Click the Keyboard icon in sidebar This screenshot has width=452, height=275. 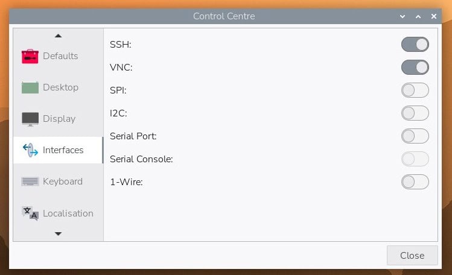pyautogui.click(x=30, y=182)
